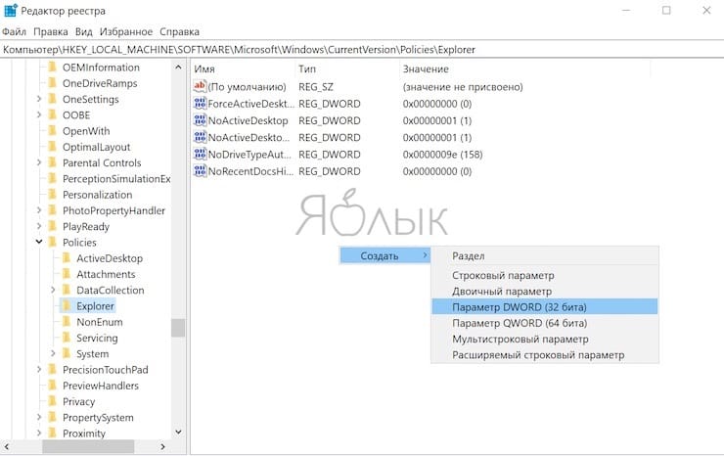Image resolution: width=724 pixels, height=456 pixels.
Task: Expand the PlayReady tree node
Action: (x=39, y=226)
